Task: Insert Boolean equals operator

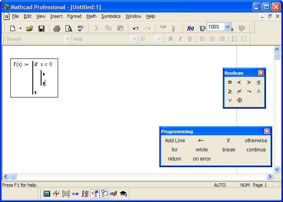Action: (x=230, y=82)
